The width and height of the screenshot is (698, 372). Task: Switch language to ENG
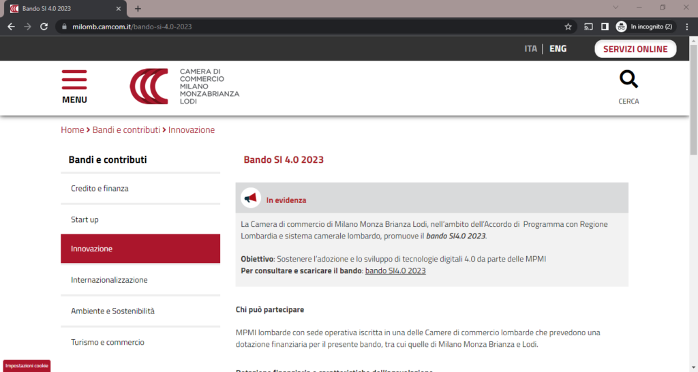tap(558, 49)
